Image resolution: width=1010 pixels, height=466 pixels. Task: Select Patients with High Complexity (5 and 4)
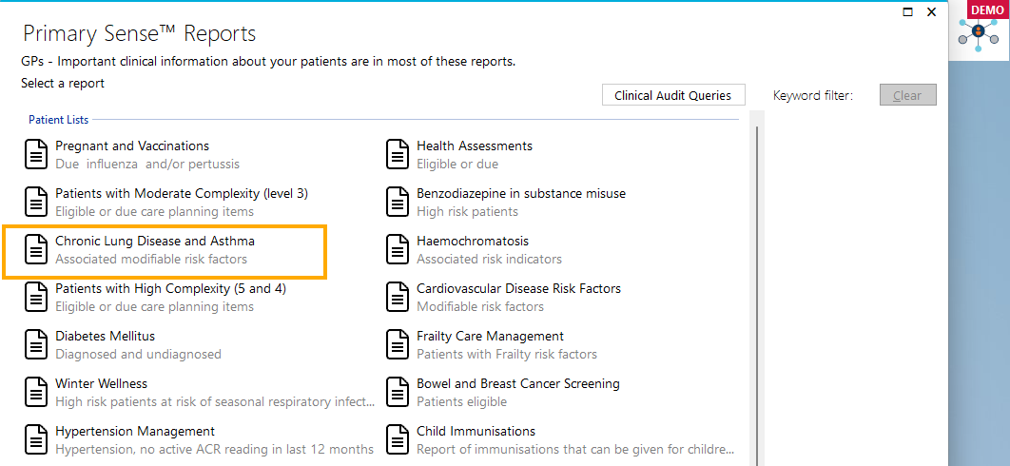coord(155,297)
